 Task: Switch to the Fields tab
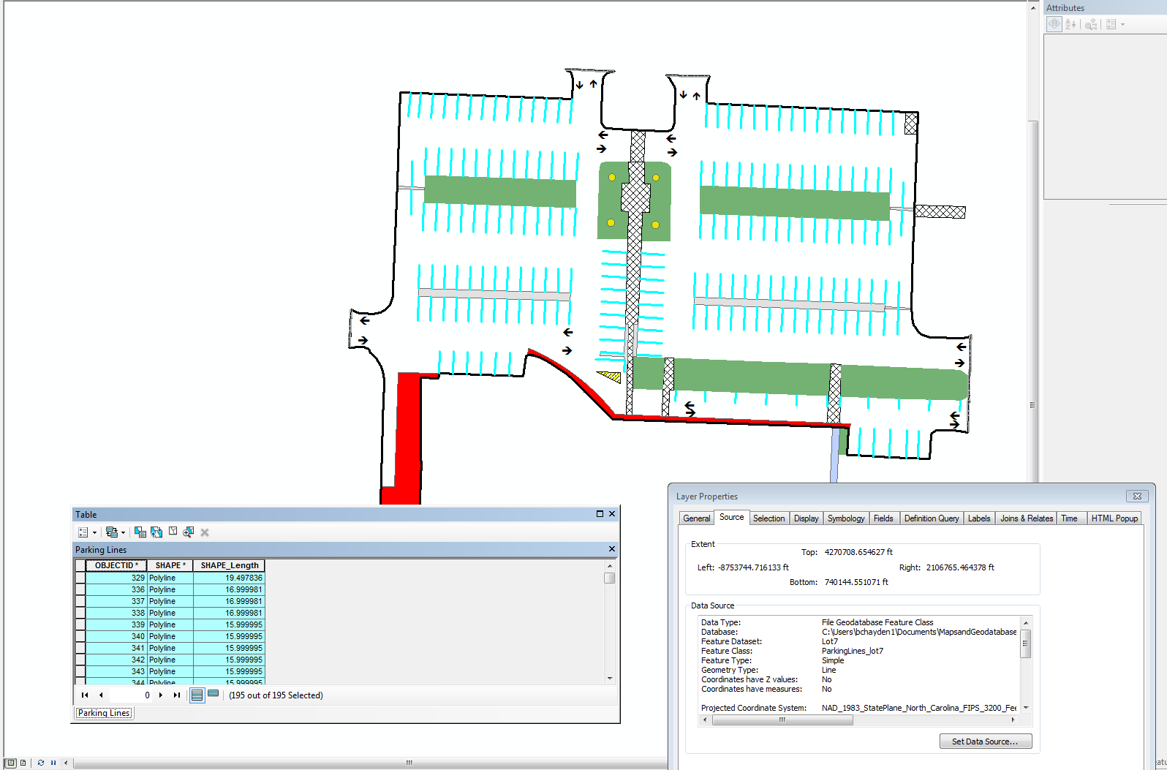pos(883,518)
